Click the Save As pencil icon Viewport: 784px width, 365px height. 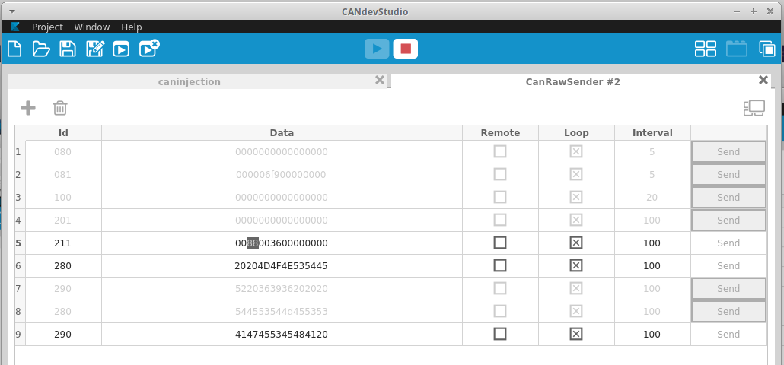point(94,49)
